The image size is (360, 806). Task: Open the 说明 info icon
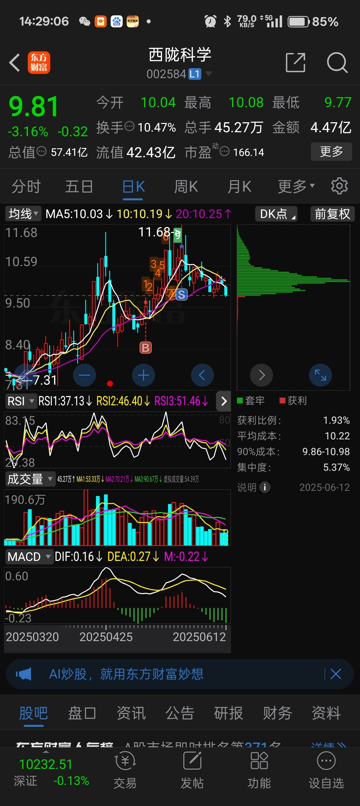coord(265,487)
